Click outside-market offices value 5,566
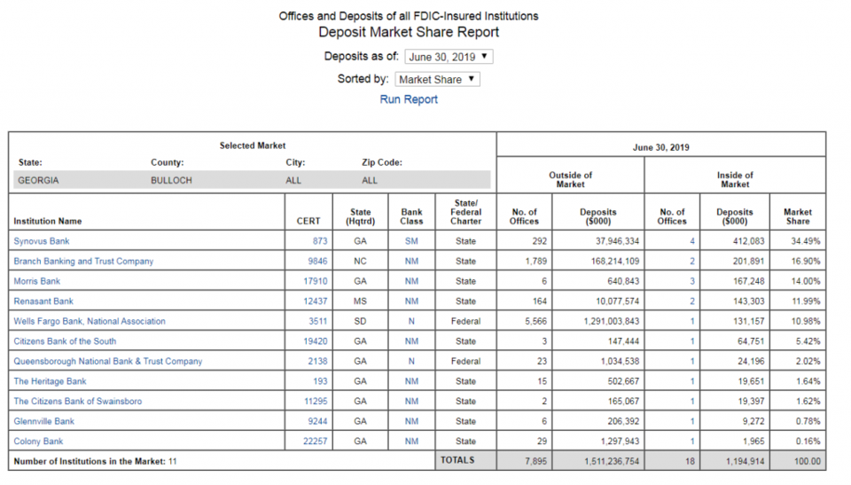851x485 pixels. (535, 322)
